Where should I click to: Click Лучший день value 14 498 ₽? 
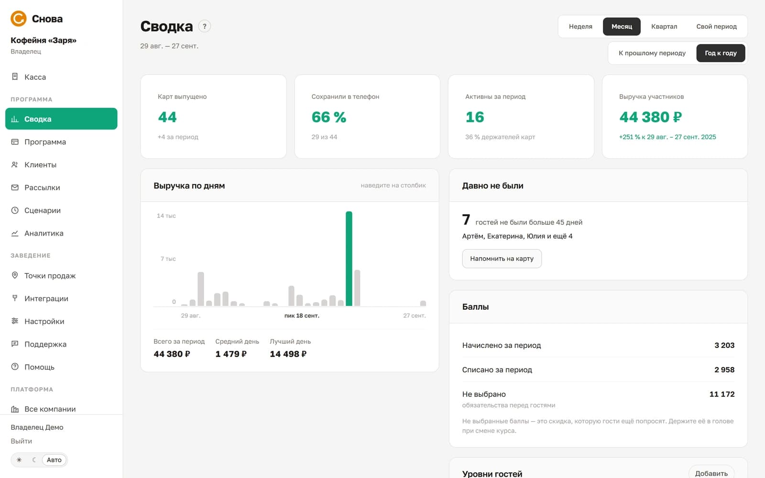[x=288, y=354]
